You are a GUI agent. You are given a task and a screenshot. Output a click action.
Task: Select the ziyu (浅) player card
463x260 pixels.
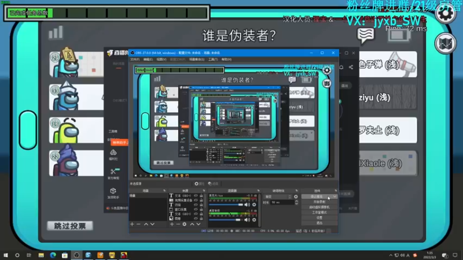point(388,97)
